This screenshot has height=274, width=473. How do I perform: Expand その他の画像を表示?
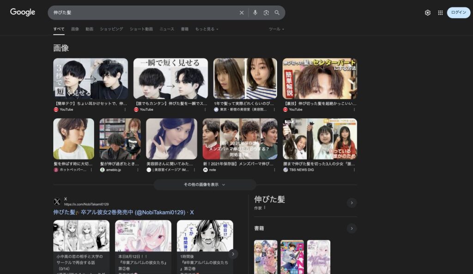205,184
